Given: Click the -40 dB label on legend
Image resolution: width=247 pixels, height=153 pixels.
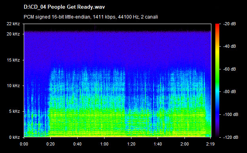Looking at the screenshot, I should [x=230, y=46].
